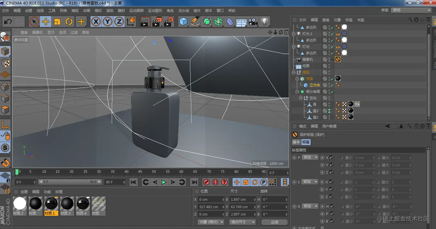This screenshot has width=436, height=229.
Task: Open the Camera object tool
Action: [253, 22]
